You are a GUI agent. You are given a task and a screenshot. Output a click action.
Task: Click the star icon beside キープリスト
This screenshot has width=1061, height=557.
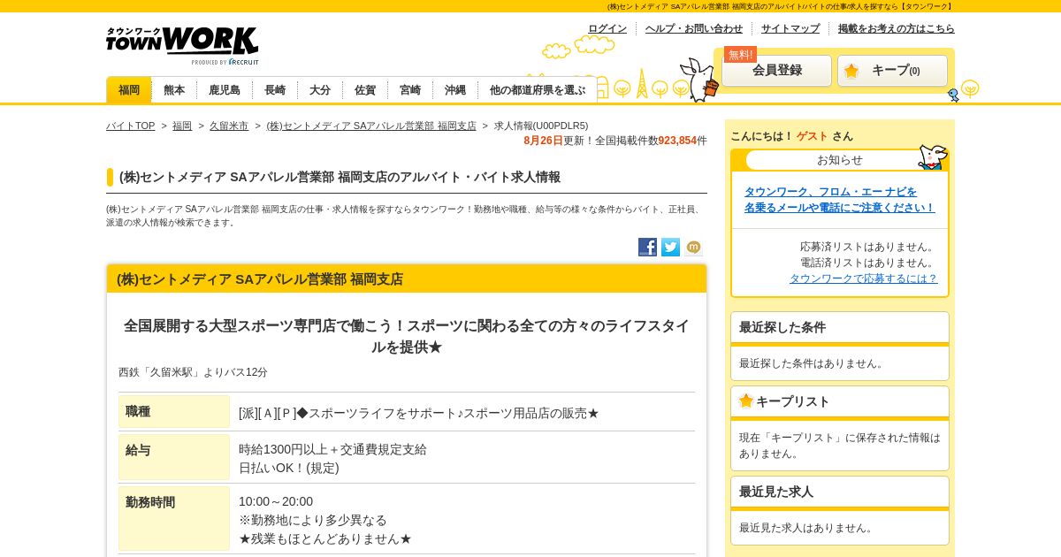click(746, 401)
